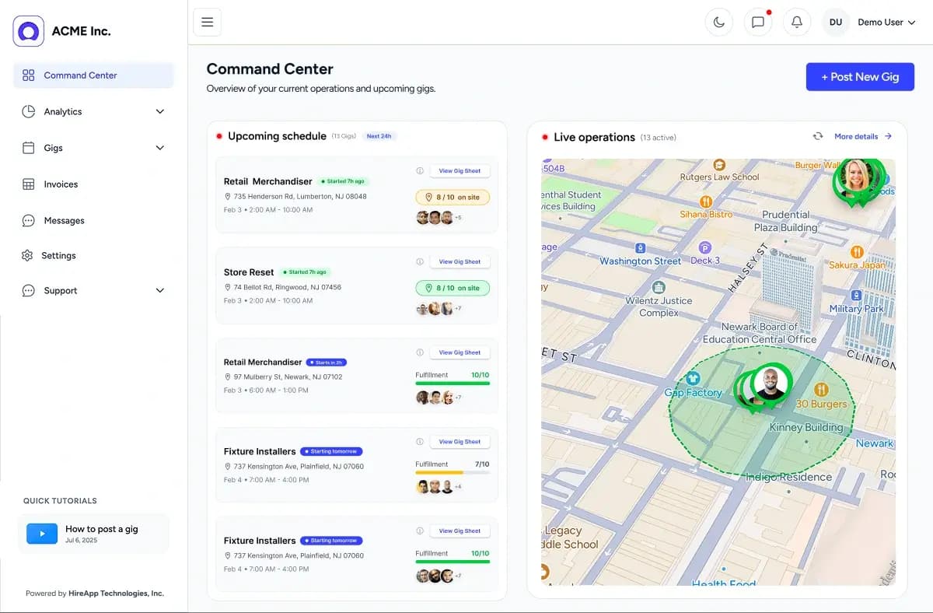
Task: Click the Post New Gig button
Action: click(860, 77)
